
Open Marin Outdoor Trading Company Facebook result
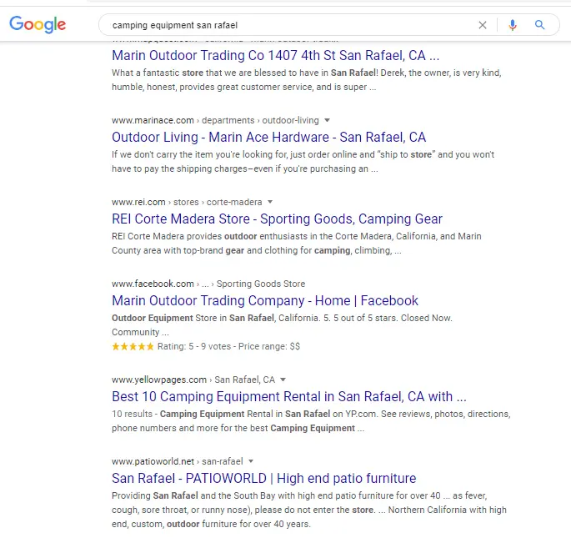[265, 300]
